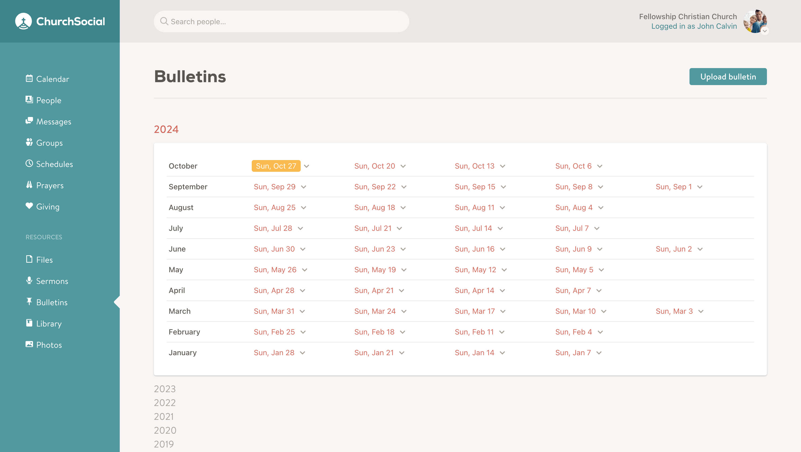Collapse the 2024 bulletins section
Viewport: 801px width, 452px height.
166,129
